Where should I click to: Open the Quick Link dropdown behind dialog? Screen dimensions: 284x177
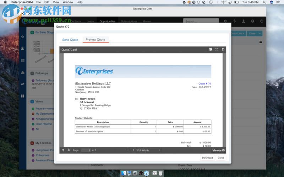[x=238, y=33]
